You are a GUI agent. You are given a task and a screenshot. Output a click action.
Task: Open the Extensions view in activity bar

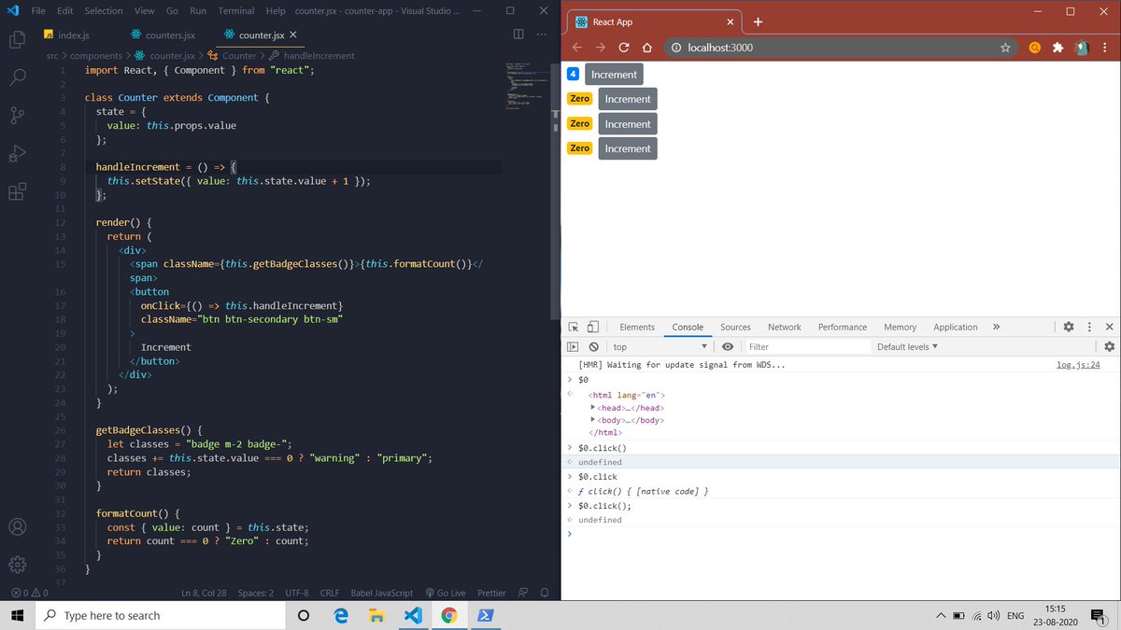click(x=17, y=191)
